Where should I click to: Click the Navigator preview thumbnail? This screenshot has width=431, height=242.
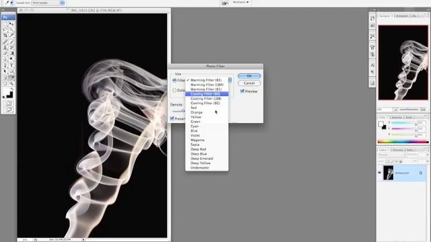(403, 63)
